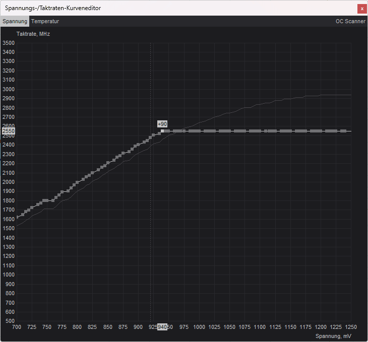The width and height of the screenshot is (368, 342).
Task: Click the 1200 mV axis value
Action: point(320,327)
